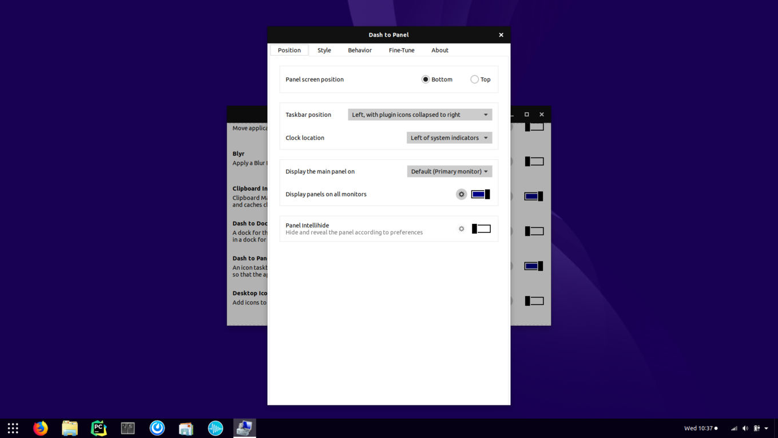Click the 'Dash to Doc' extension name behind dialog
Viewport: 778px width, 438px height.
pyautogui.click(x=250, y=223)
